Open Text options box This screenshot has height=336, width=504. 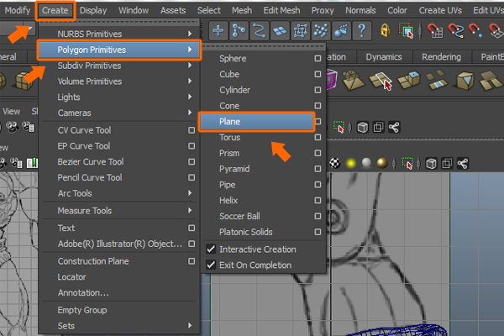[192, 228]
